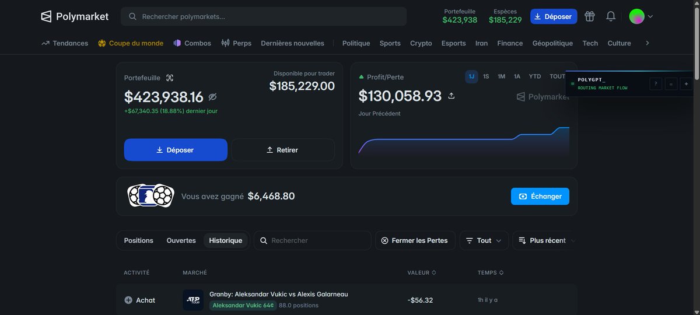Select the 1A time range
This screenshot has height=315, width=700.
tap(517, 76)
